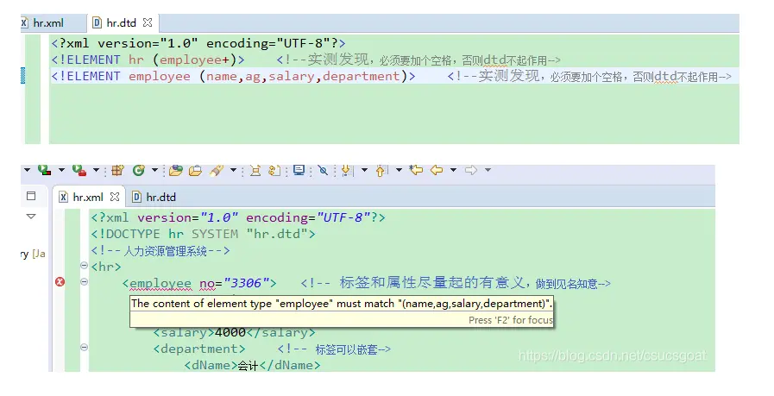Open the Back navigation history dropdown
The image size is (774, 396).
click(453, 170)
